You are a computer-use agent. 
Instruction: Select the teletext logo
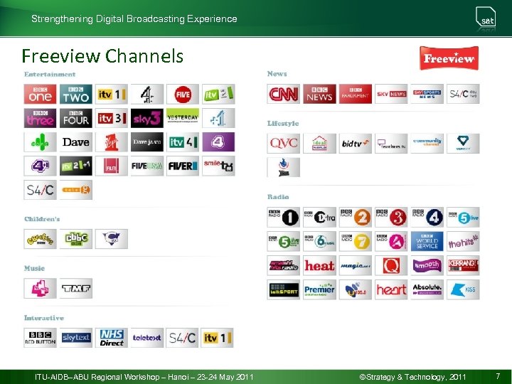point(147,338)
